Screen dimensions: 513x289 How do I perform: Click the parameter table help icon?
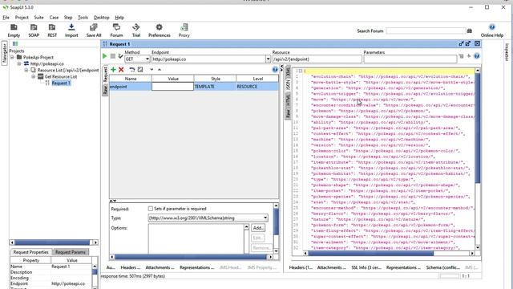coord(275,70)
